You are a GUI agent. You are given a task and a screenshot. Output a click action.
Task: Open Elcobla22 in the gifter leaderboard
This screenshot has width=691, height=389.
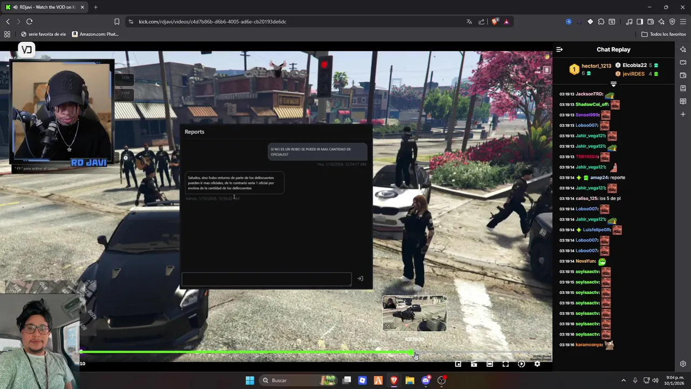click(636, 65)
